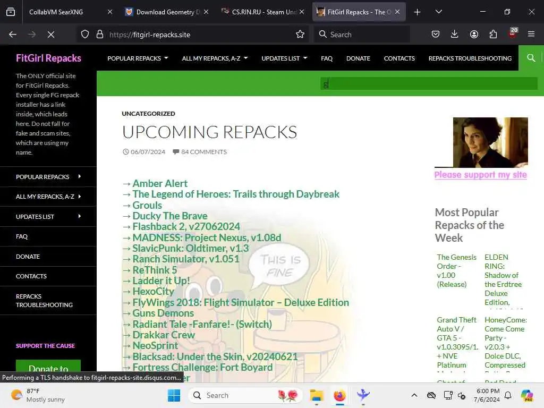Open the Uncategorized category link

[149, 114]
